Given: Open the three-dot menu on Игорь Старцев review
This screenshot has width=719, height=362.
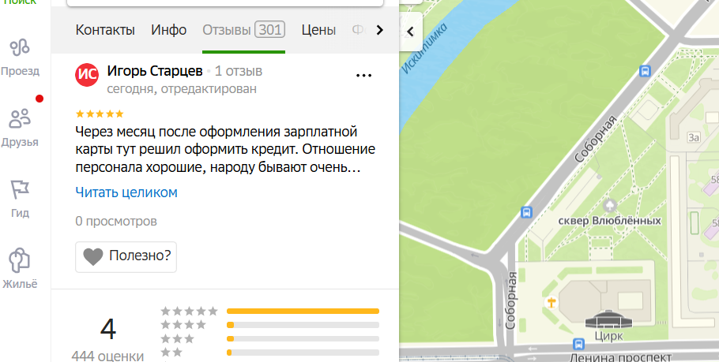Looking at the screenshot, I should (x=363, y=76).
